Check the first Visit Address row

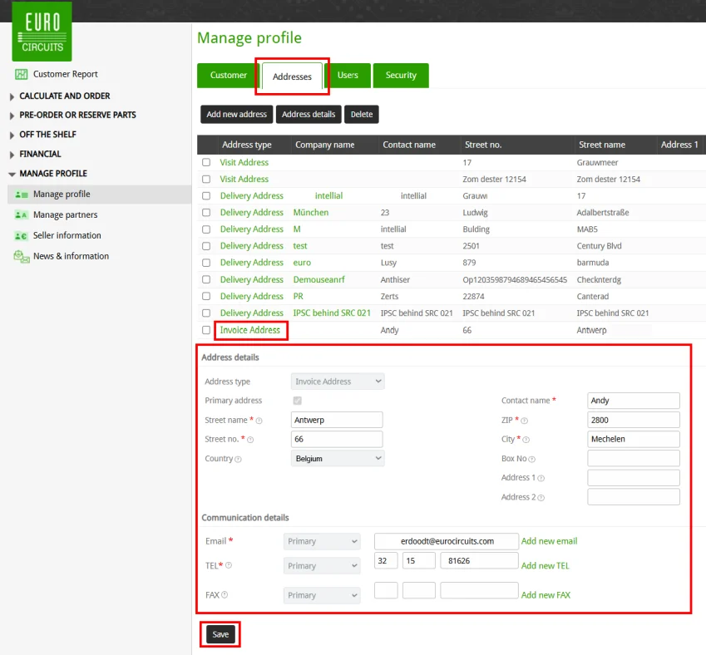[206, 163]
